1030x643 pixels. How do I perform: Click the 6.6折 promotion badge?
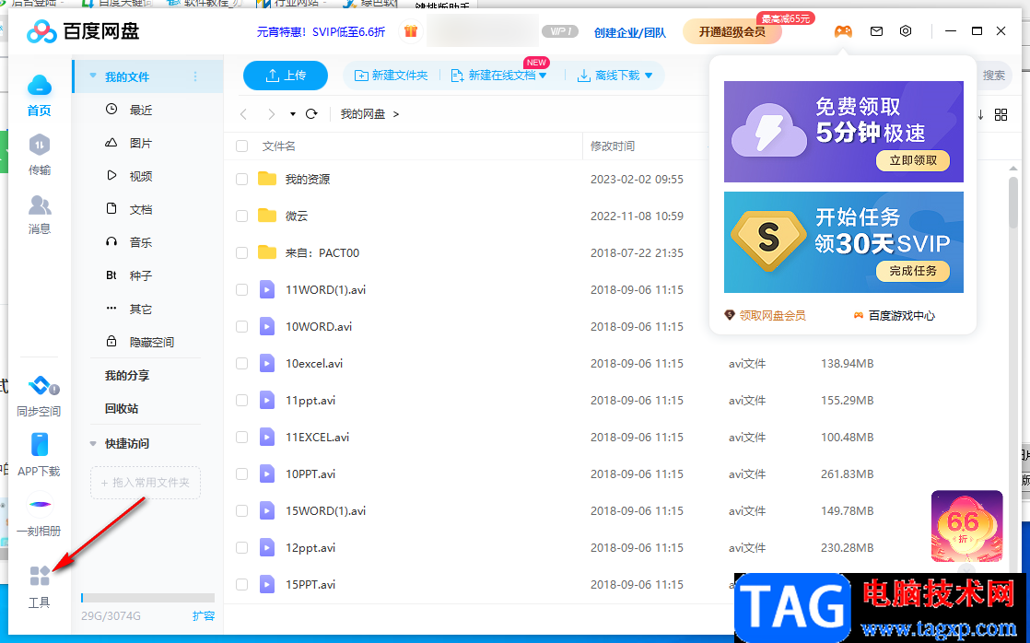(x=967, y=526)
